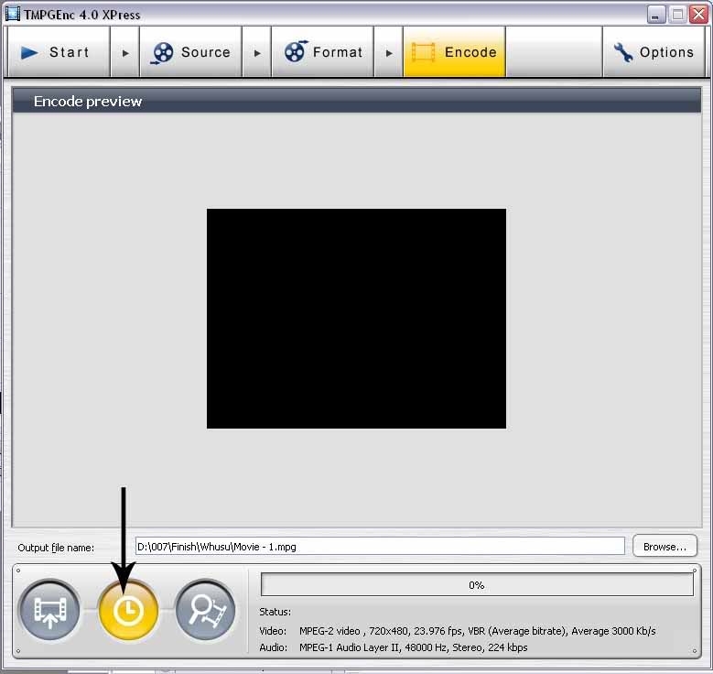Click the black encode preview video area
This screenshot has height=674, width=713.
(356, 318)
